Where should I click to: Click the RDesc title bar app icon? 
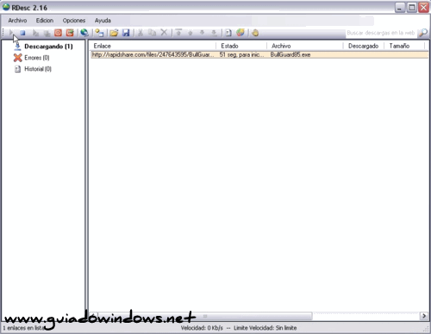coord(6,7)
